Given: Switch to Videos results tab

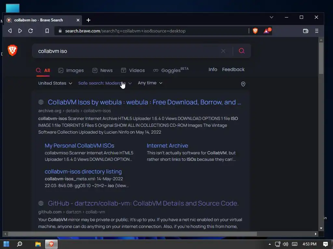Looking at the screenshot, I should 133,70.
